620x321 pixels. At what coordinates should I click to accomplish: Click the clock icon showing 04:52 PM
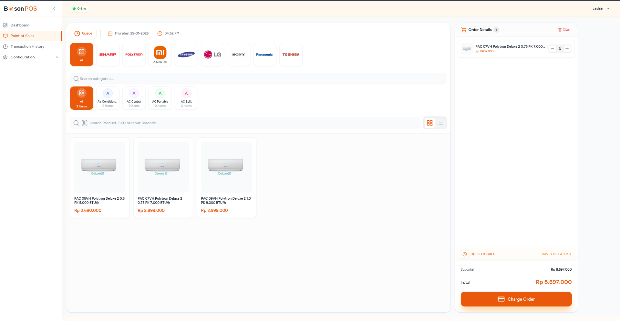click(x=160, y=33)
